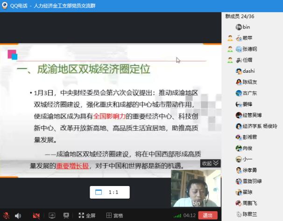Enter fullscreen with 全屏 button
283x221 pixels.
point(87,215)
